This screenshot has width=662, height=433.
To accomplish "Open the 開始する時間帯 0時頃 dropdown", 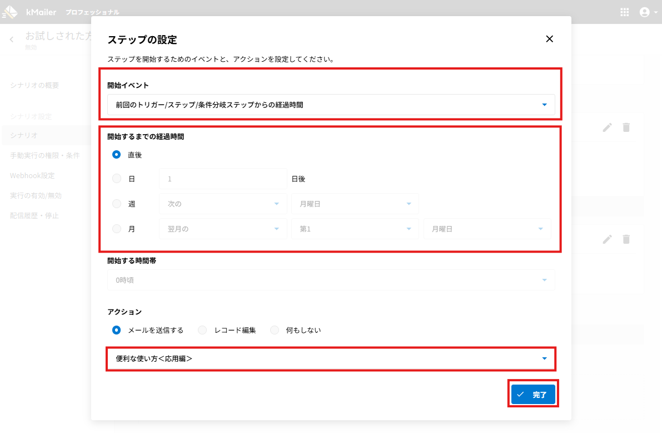I will tap(331, 281).
